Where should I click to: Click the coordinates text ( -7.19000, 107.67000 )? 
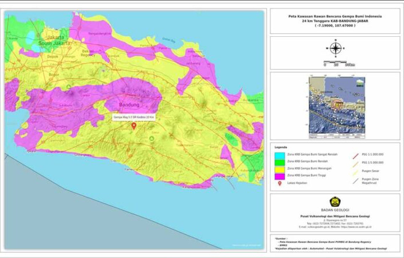click(x=335, y=25)
